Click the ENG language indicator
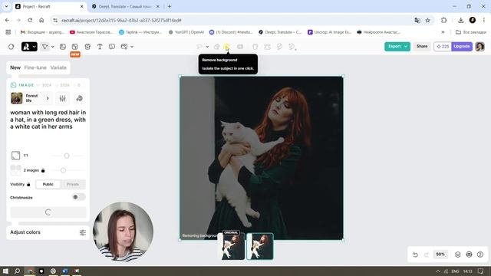The image size is (491, 276). click(455, 271)
